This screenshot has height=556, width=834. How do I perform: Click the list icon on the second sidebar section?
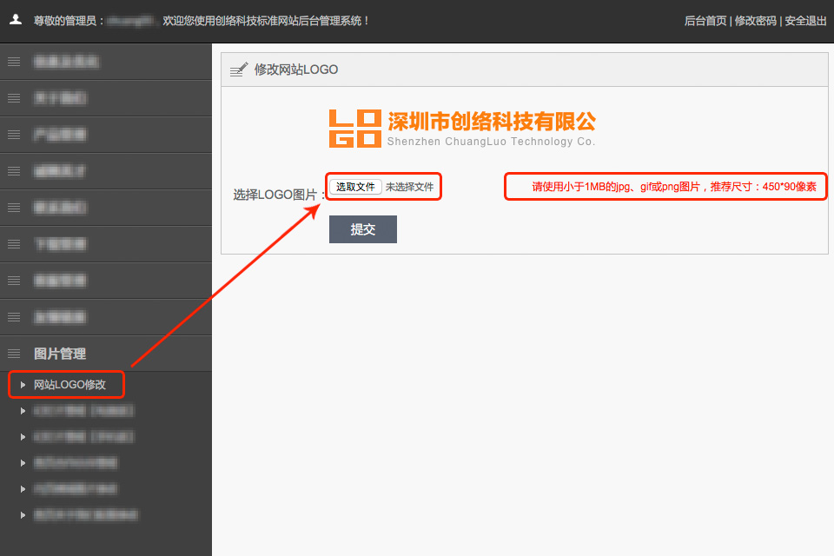click(13, 98)
